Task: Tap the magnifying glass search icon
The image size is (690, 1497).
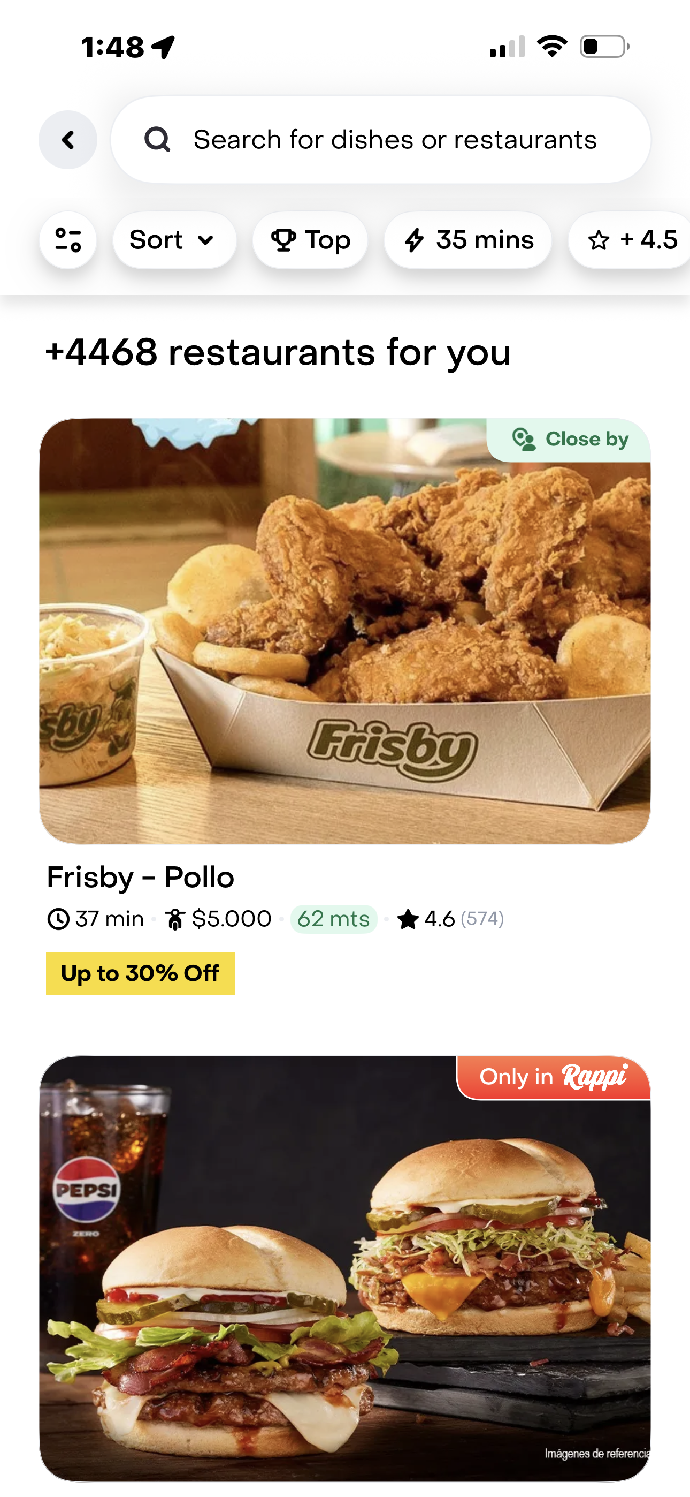Action: 157,139
